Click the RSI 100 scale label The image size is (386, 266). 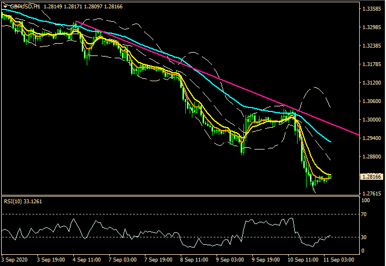(x=367, y=200)
